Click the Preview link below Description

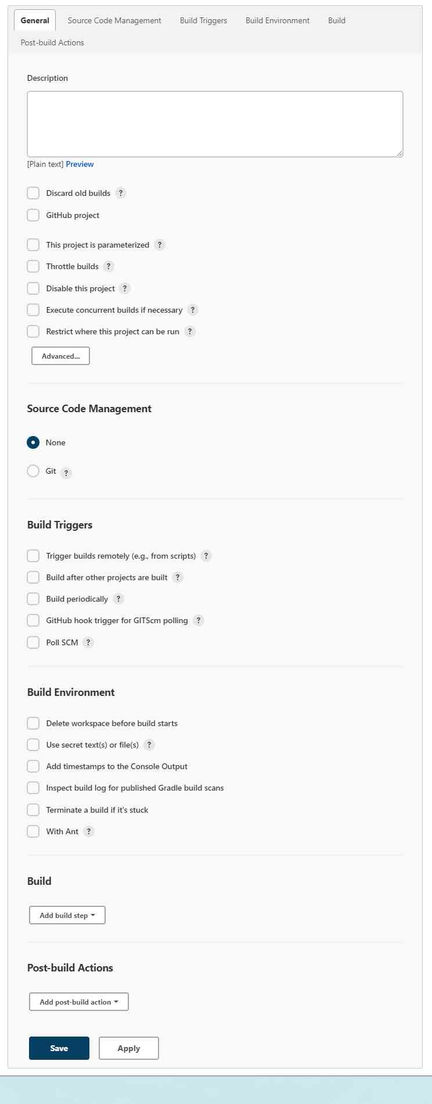(x=80, y=164)
